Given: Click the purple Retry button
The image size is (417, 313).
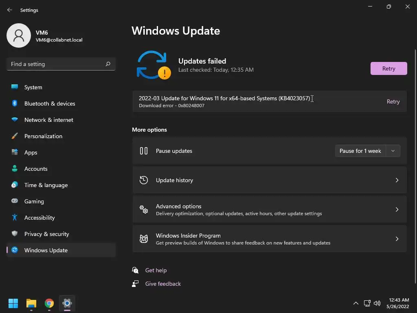Looking at the screenshot, I should [x=388, y=68].
